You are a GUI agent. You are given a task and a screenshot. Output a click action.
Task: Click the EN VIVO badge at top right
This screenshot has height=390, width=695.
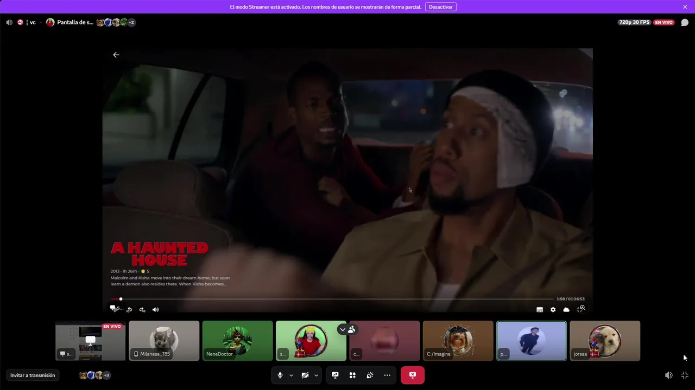pyautogui.click(x=664, y=22)
